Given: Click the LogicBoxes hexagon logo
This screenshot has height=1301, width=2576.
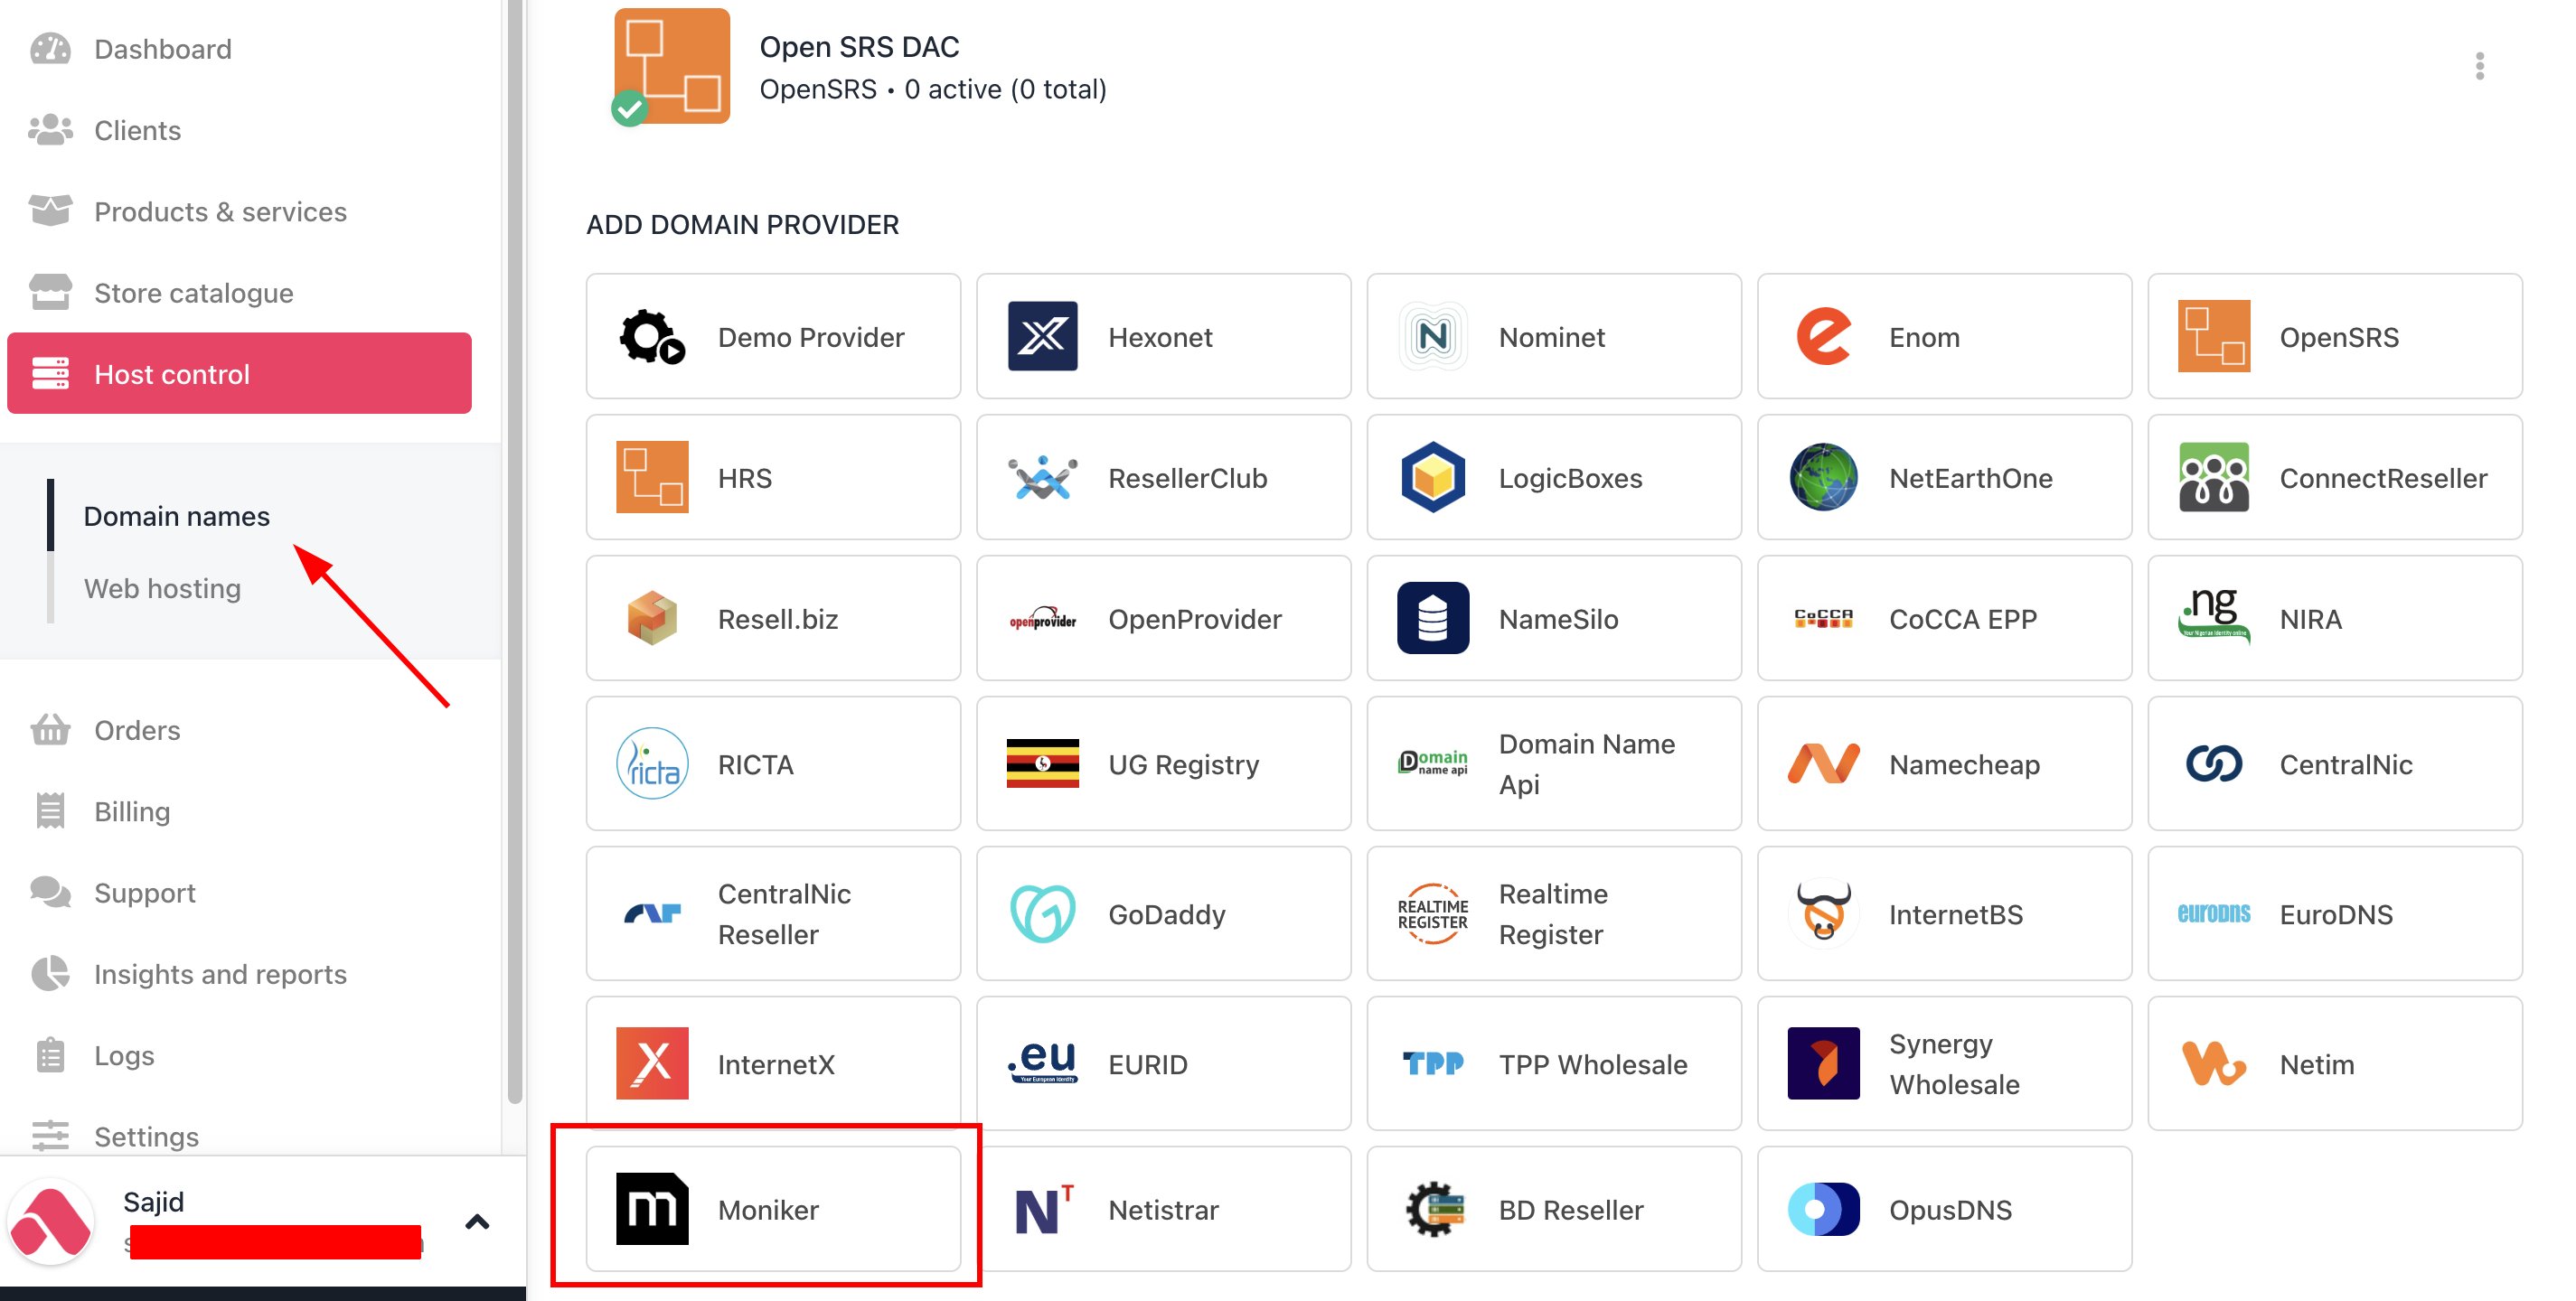Looking at the screenshot, I should [1432, 477].
